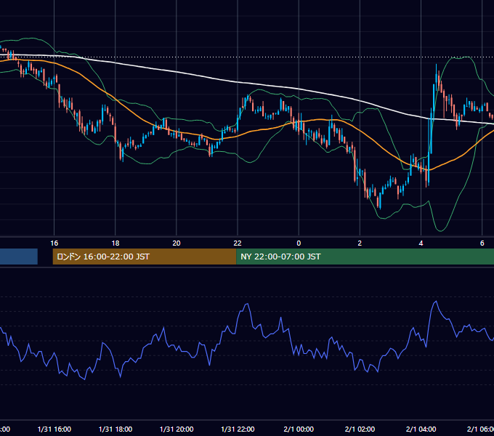Click the 1/31 16:00 time label
The height and width of the screenshot is (436, 494).
(x=54, y=429)
